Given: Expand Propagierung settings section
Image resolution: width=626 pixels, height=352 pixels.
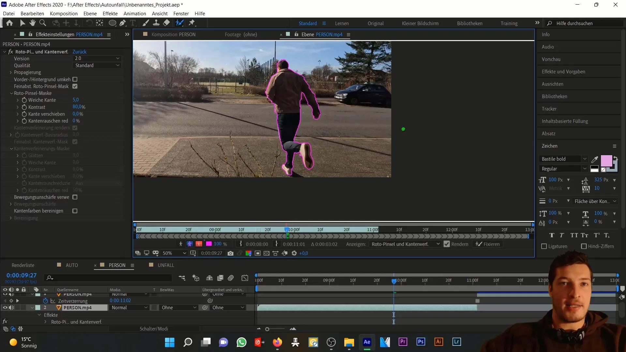Looking at the screenshot, I should tap(11, 72).
